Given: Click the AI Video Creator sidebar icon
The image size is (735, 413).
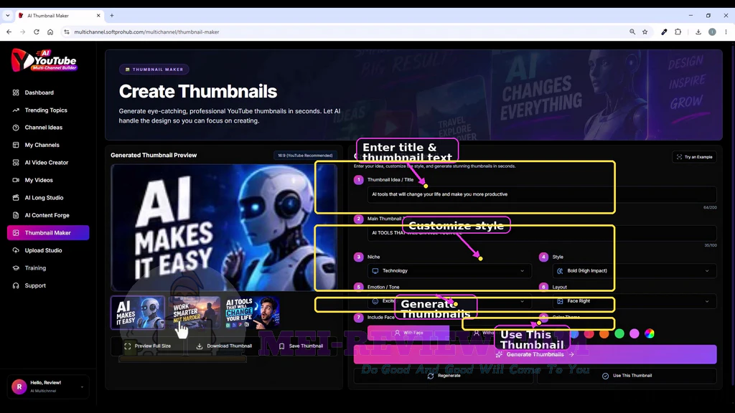Looking at the screenshot, I should click(x=16, y=163).
